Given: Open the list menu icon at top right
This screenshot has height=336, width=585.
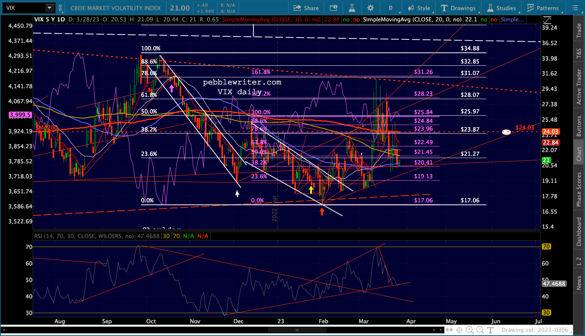Looking at the screenshot, I should point(575,8).
